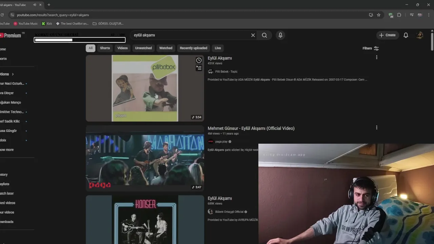Start voice search with the microphone icon
This screenshot has width=434, height=244.
coord(280,35)
